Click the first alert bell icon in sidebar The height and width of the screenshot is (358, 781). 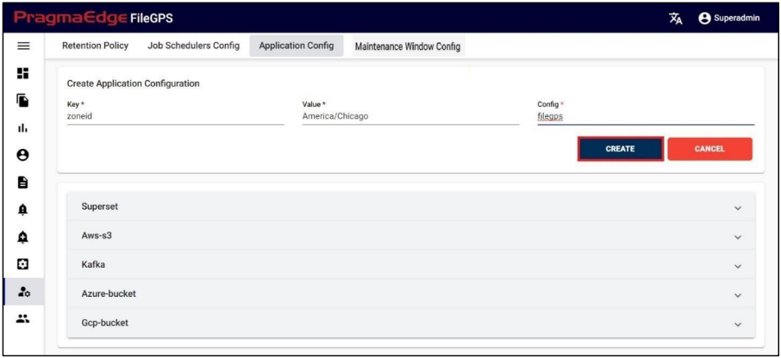coord(23,210)
